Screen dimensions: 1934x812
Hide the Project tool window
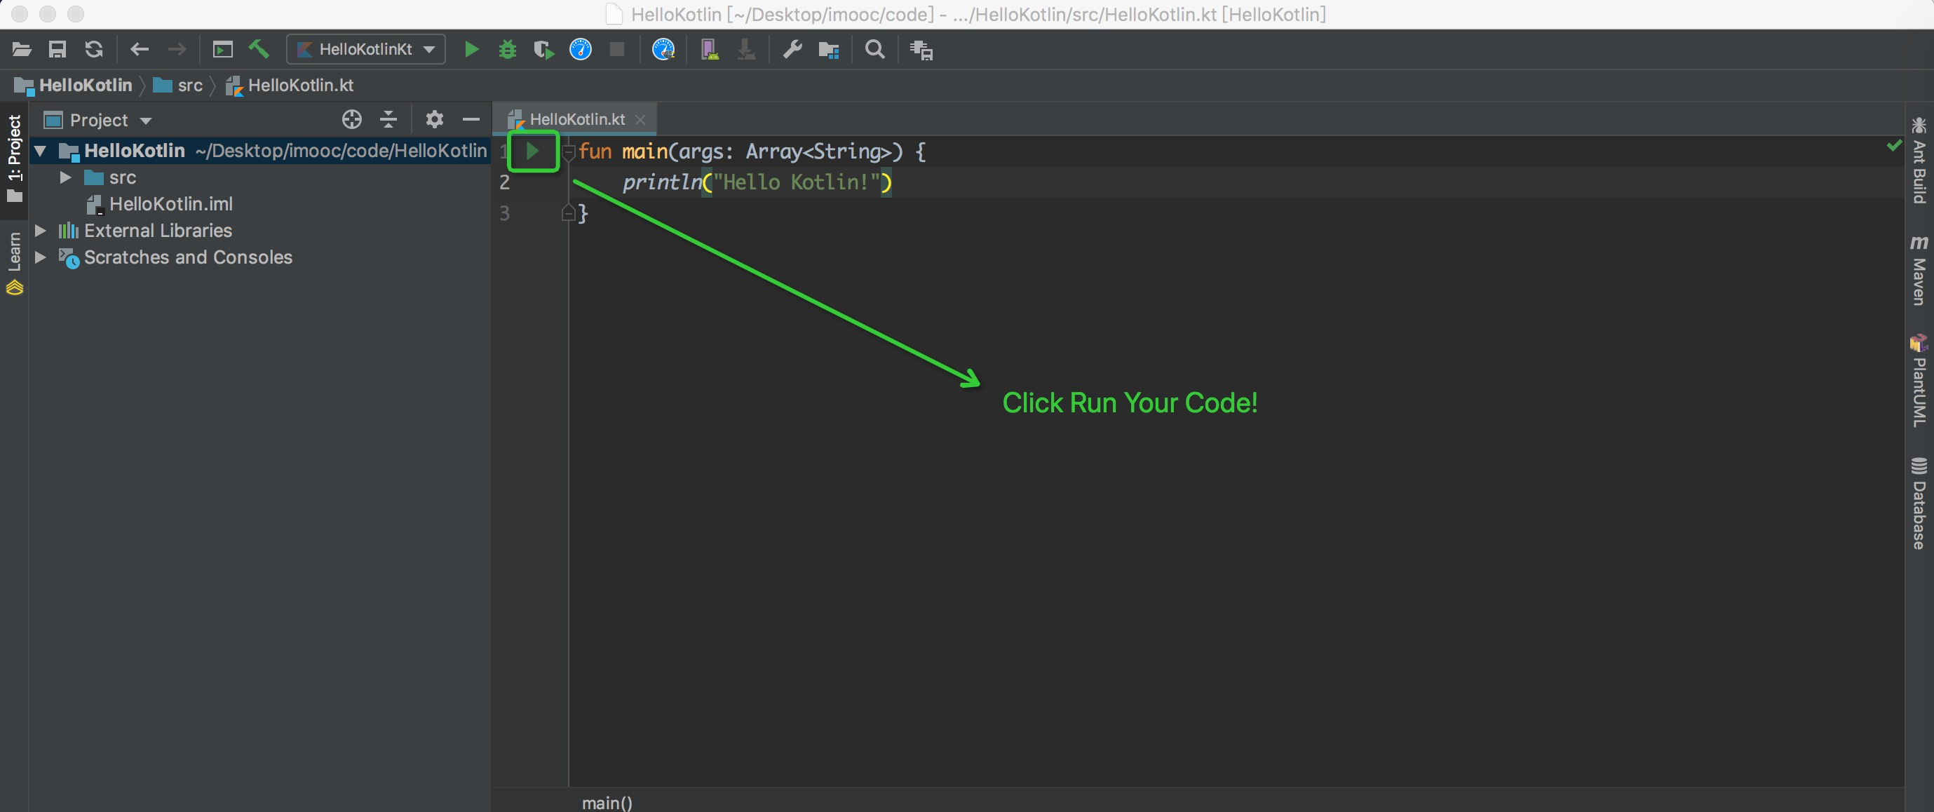click(471, 119)
